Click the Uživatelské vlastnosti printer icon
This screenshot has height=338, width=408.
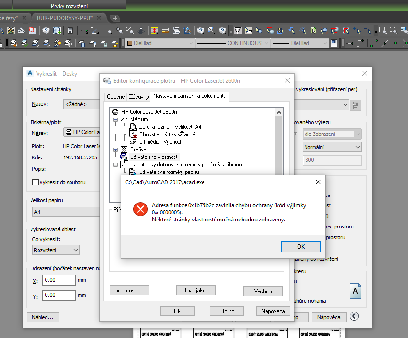pyautogui.click(x=124, y=157)
